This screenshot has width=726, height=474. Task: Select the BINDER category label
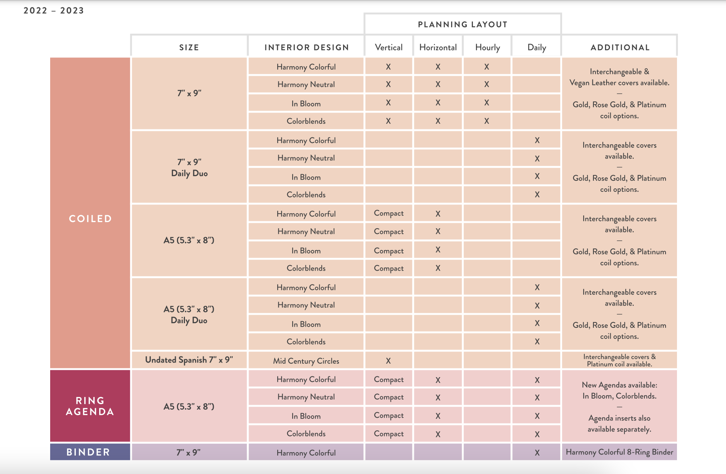[90, 452]
